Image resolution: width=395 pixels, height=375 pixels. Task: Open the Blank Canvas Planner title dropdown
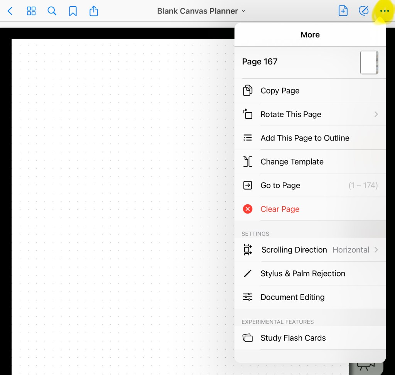pos(201,11)
